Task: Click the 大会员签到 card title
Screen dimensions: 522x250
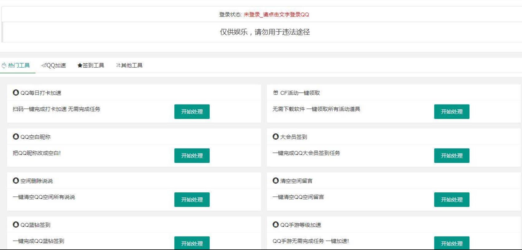Action: [294, 137]
